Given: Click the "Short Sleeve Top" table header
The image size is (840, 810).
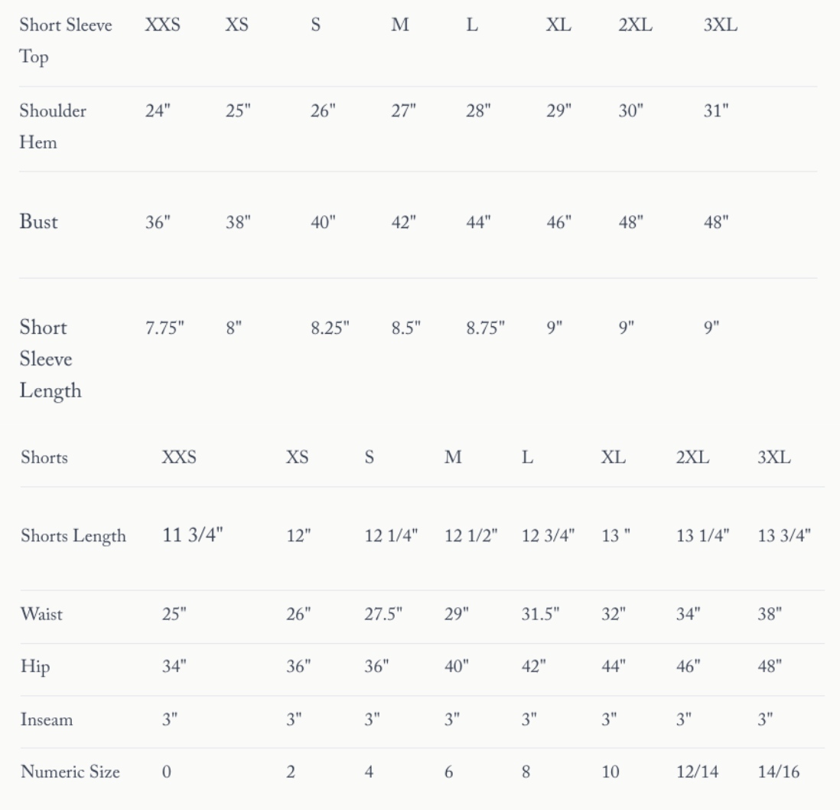Looking at the screenshot, I should 66,42.
